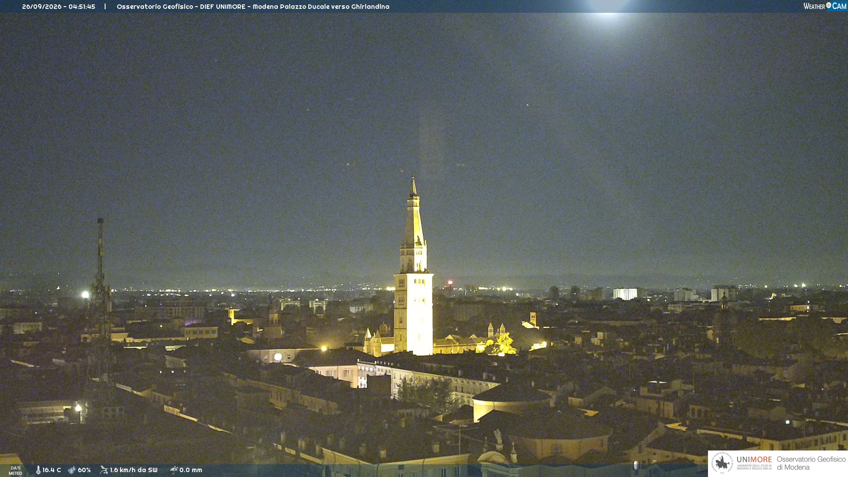Click the thermometer temperature icon

coord(38,470)
